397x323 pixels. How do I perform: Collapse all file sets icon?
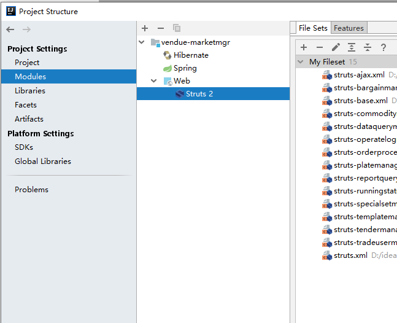pyautogui.click(x=368, y=47)
